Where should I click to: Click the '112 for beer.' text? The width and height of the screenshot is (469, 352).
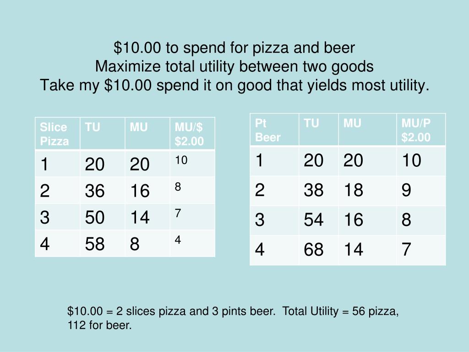pos(99,326)
